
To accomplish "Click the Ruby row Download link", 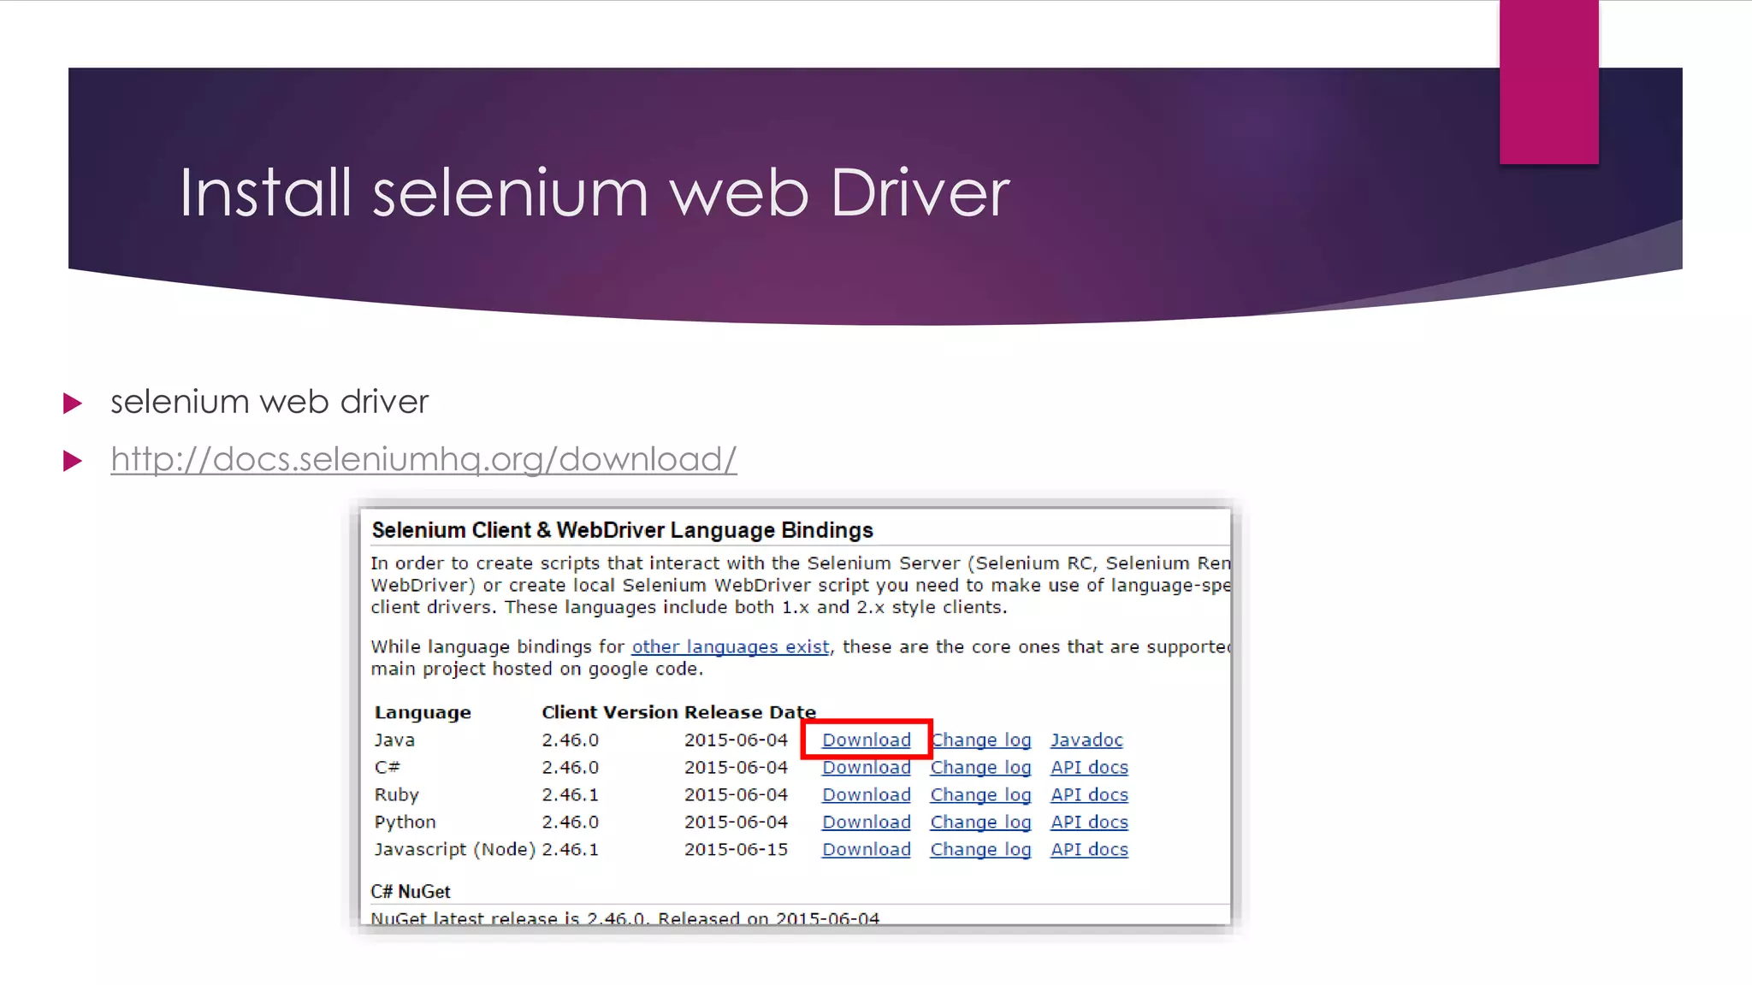I will point(866,794).
